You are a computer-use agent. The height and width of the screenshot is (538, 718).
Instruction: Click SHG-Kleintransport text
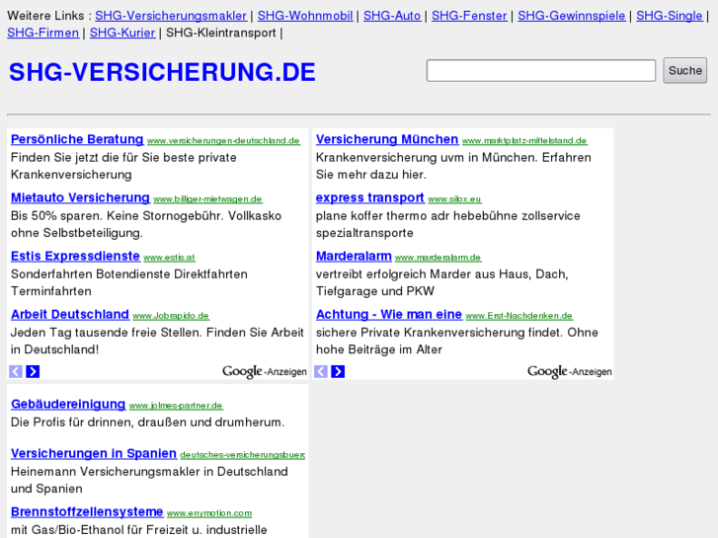point(220,33)
